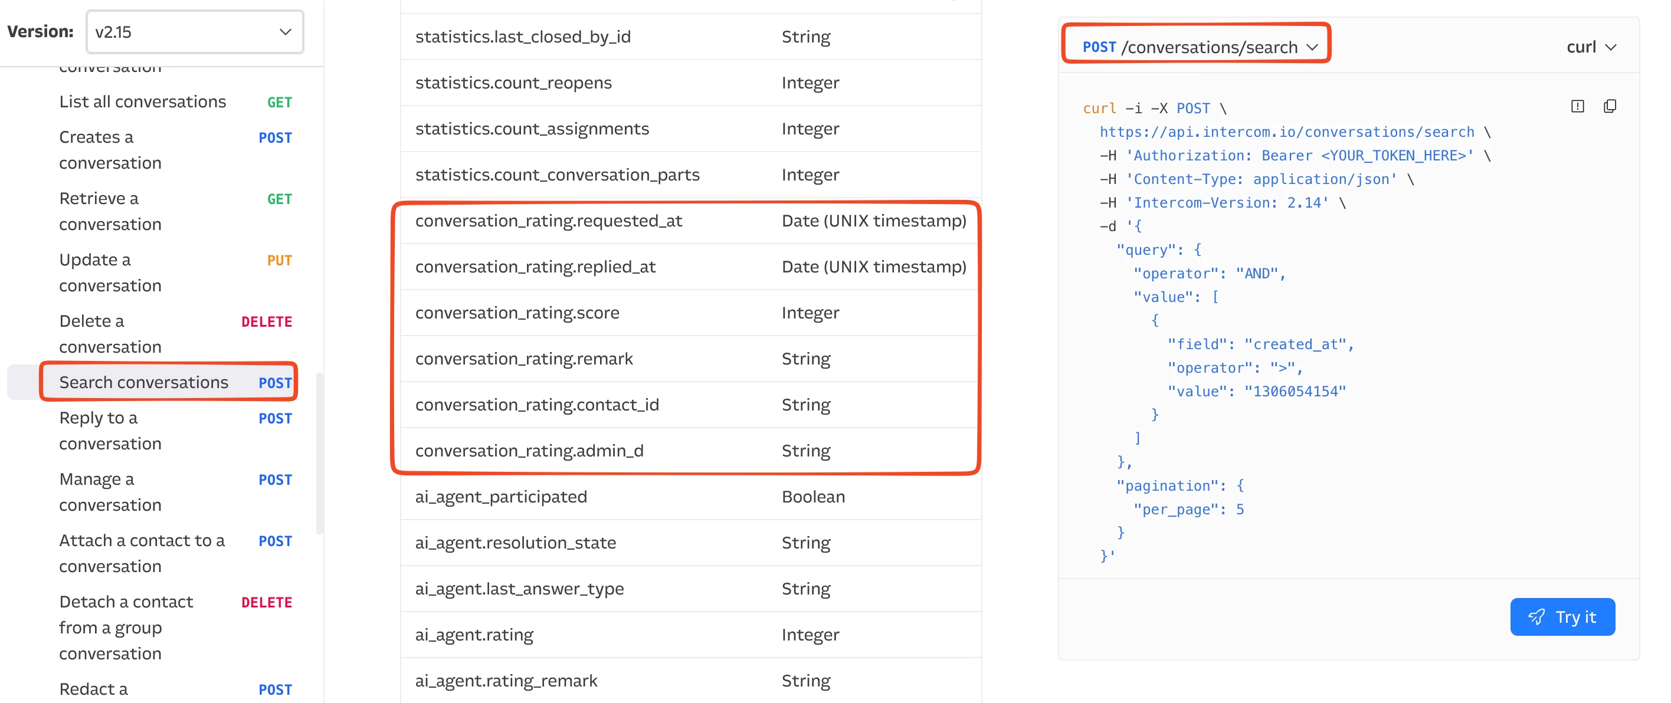The height and width of the screenshot is (703, 1671).
Task: Open Delete a conversation entry
Action: click(110, 334)
